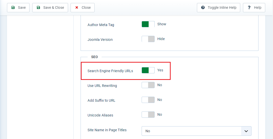Viewport: 273px width, 139px height.
Task: Click the floppy disk icon in Save
Action: click(x=13, y=8)
